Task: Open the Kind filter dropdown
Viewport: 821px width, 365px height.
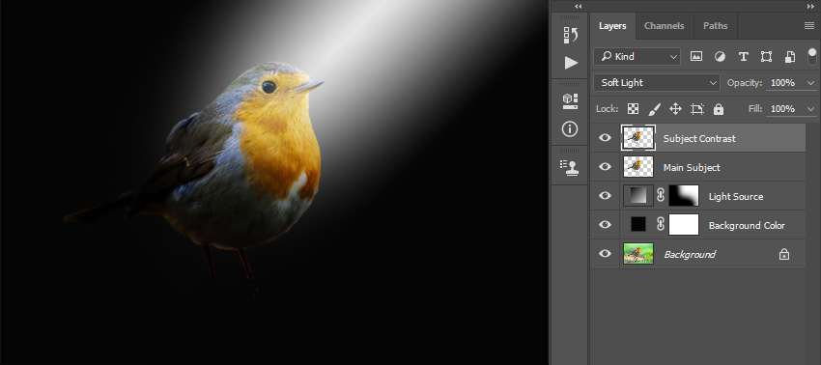Action: (x=637, y=57)
